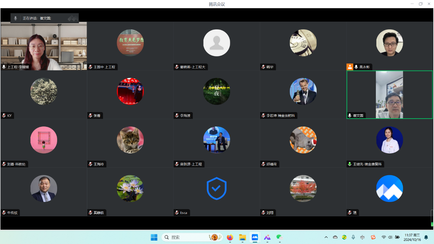Click the kitten avatar of 王海玲
The width and height of the screenshot is (434, 244).
(x=130, y=140)
